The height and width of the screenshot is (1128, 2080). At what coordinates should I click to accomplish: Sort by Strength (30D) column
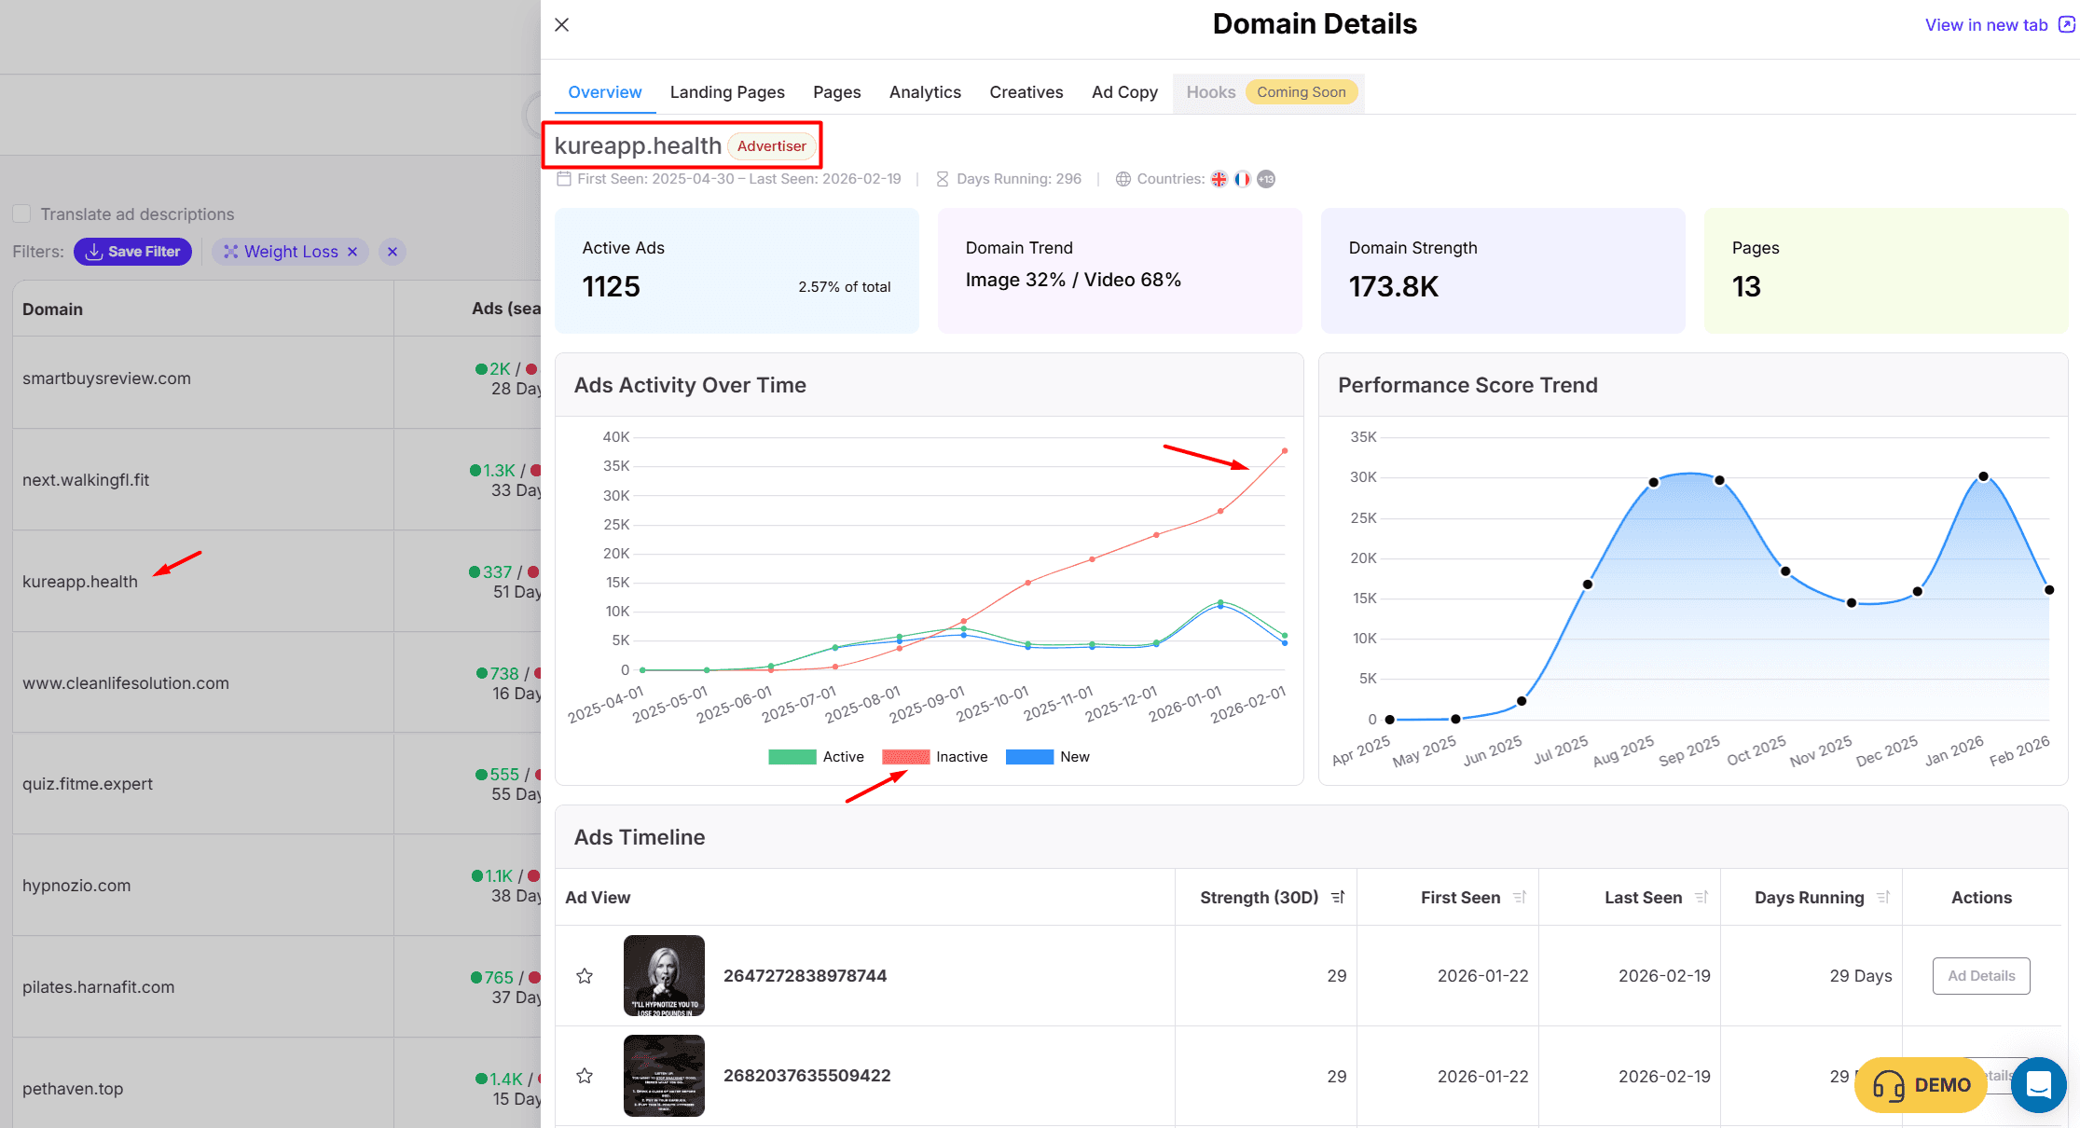(x=1338, y=897)
